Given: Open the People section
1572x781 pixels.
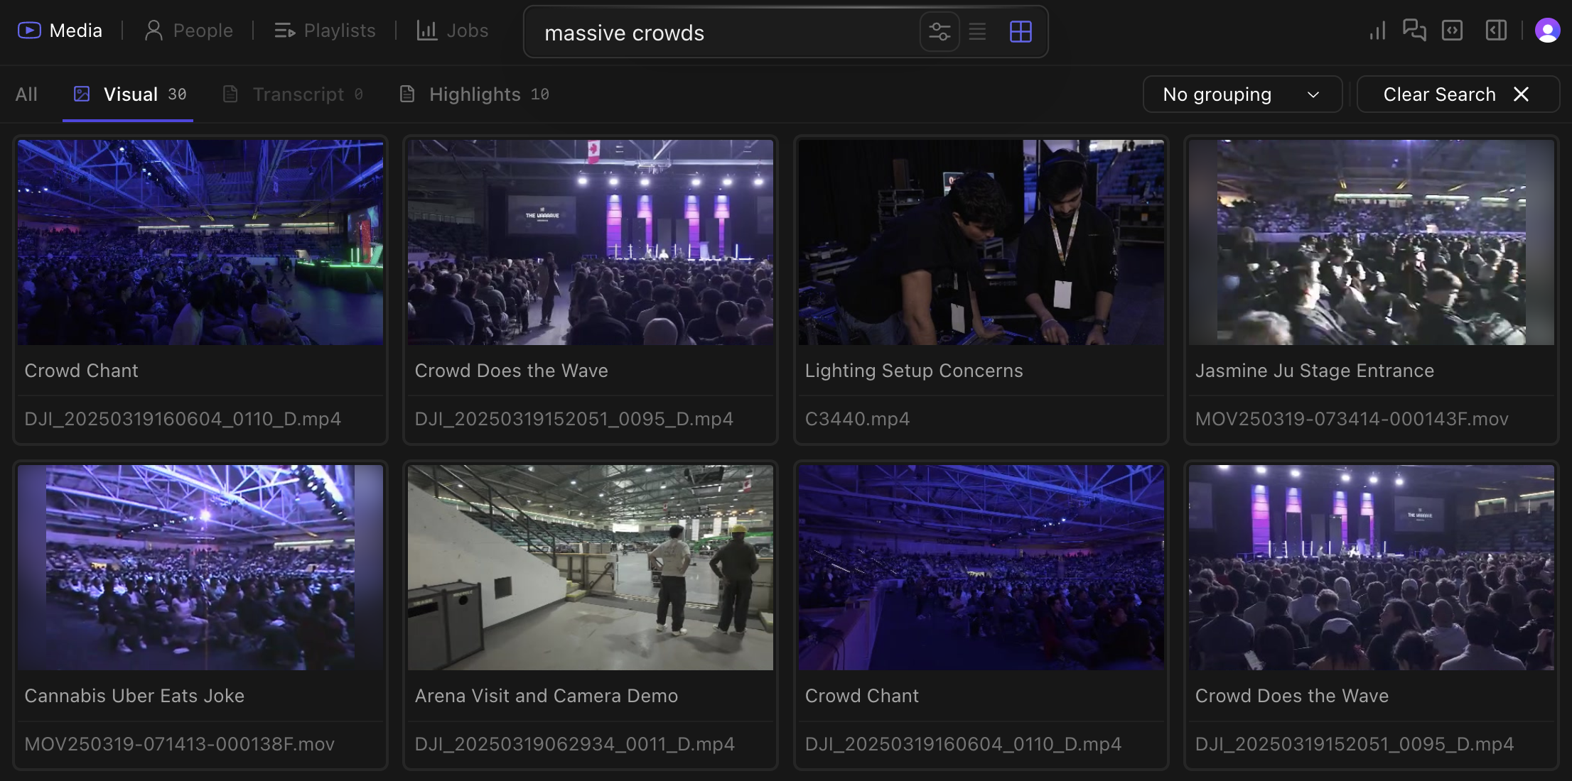Looking at the screenshot, I should tap(188, 31).
